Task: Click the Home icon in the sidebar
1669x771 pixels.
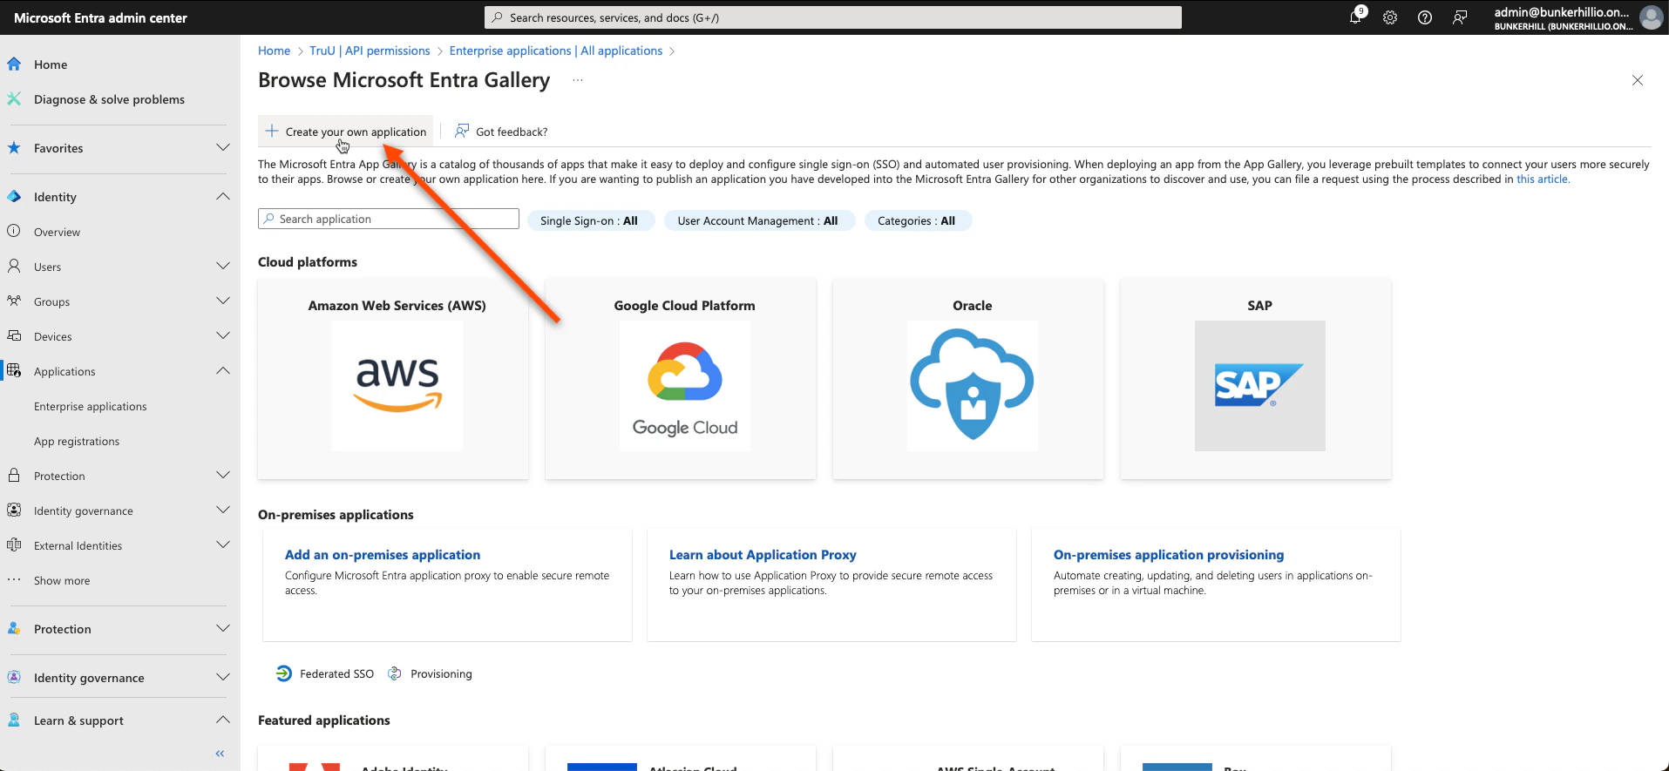Action: click(x=14, y=64)
